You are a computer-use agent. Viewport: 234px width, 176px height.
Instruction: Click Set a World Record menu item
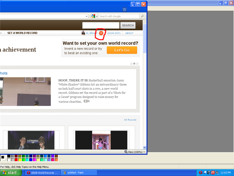coord(23,33)
